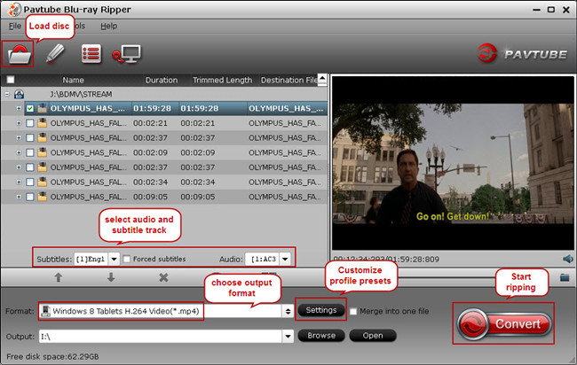This screenshot has height=365, width=577.
Task: Click the Browse button
Action: [321, 335]
